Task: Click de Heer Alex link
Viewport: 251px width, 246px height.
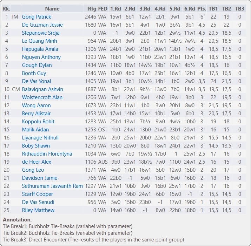Action: [37, 162]
